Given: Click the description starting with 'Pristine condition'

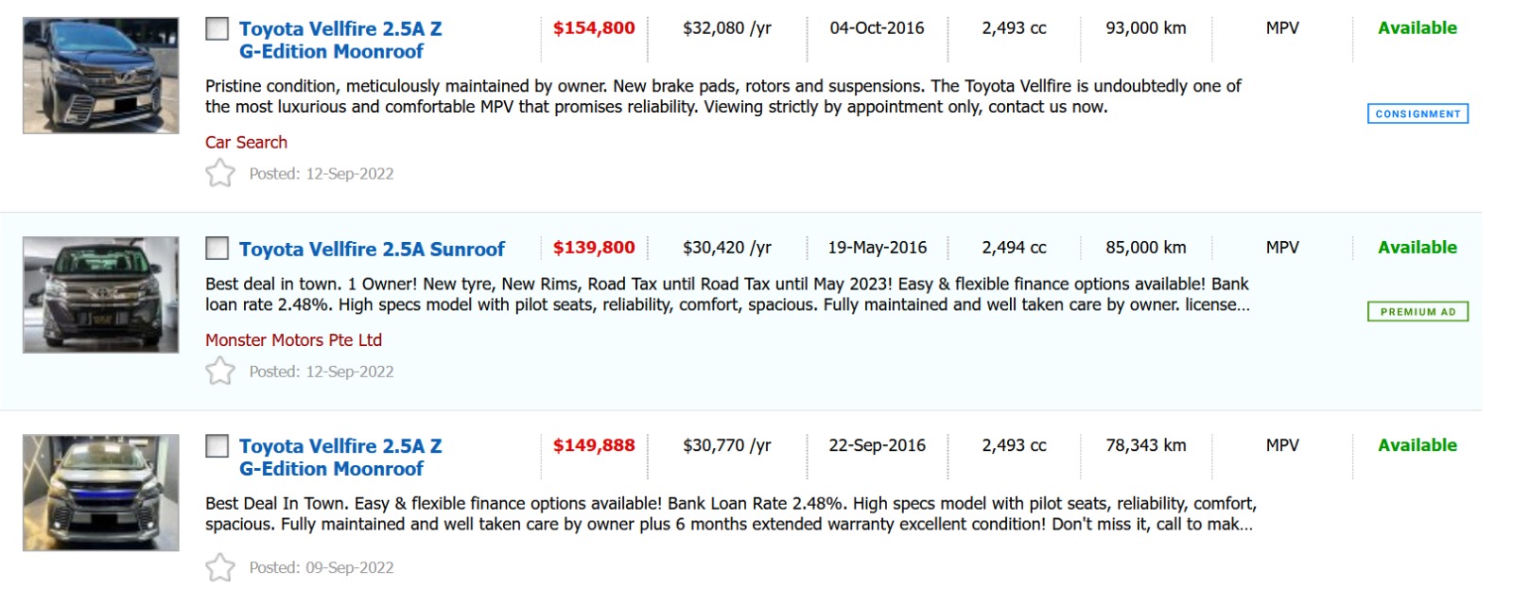Looking at the screenshot, I should (722, 96).
